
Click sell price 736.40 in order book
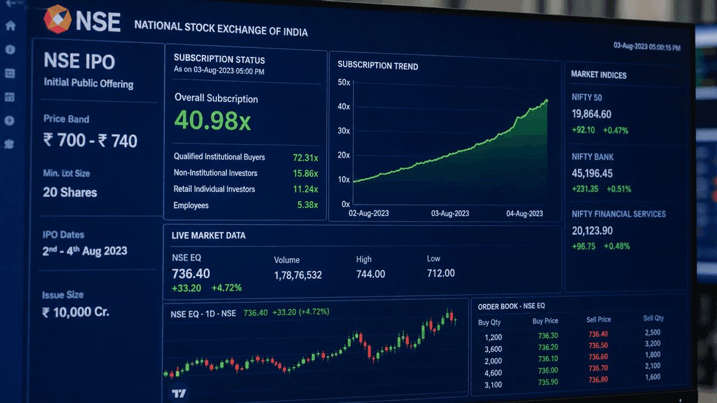click(x=598, y=334)
